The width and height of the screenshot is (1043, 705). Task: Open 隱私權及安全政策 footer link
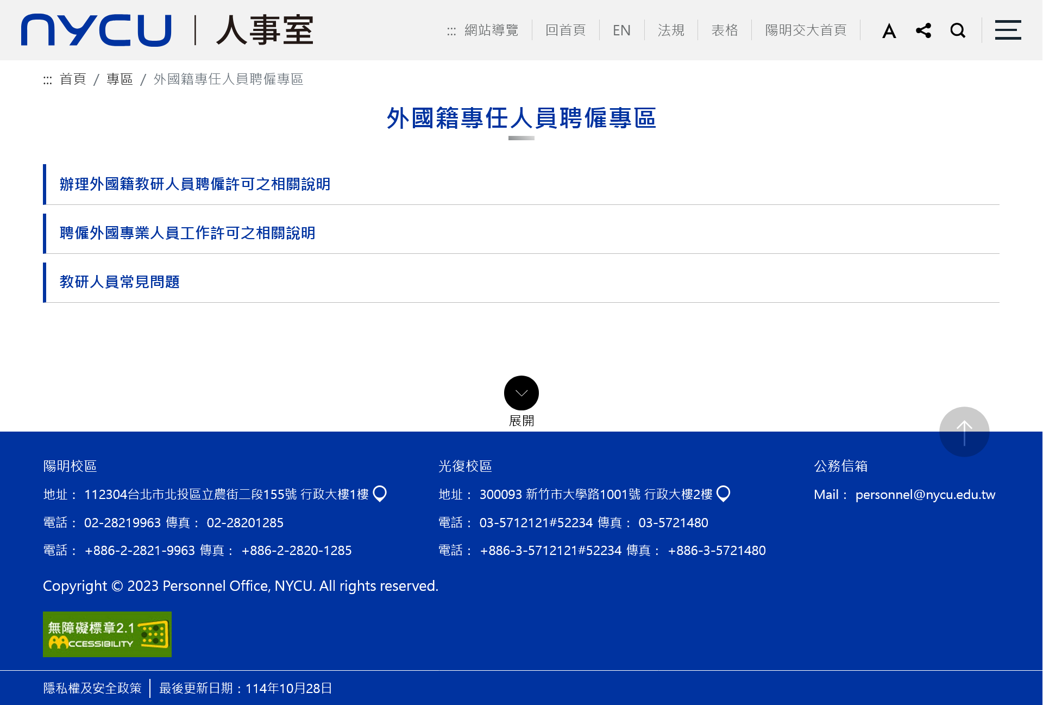(x=92, y=688)
